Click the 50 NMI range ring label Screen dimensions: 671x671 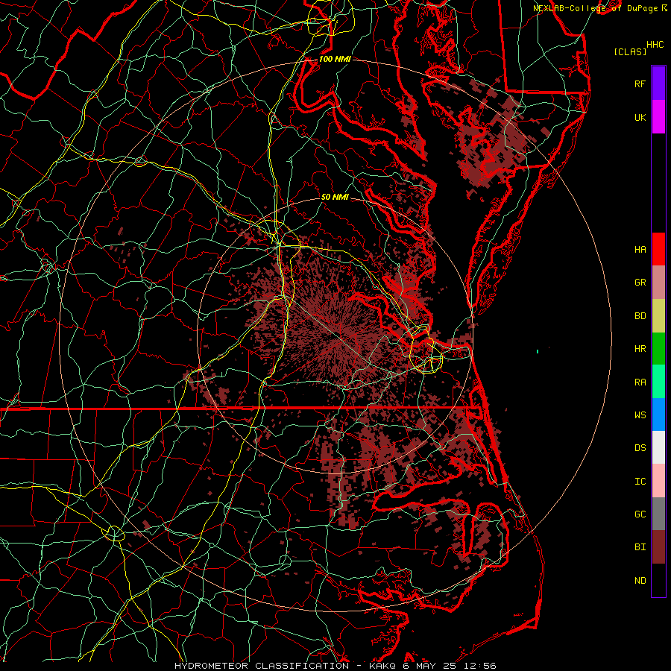[335, 197]
